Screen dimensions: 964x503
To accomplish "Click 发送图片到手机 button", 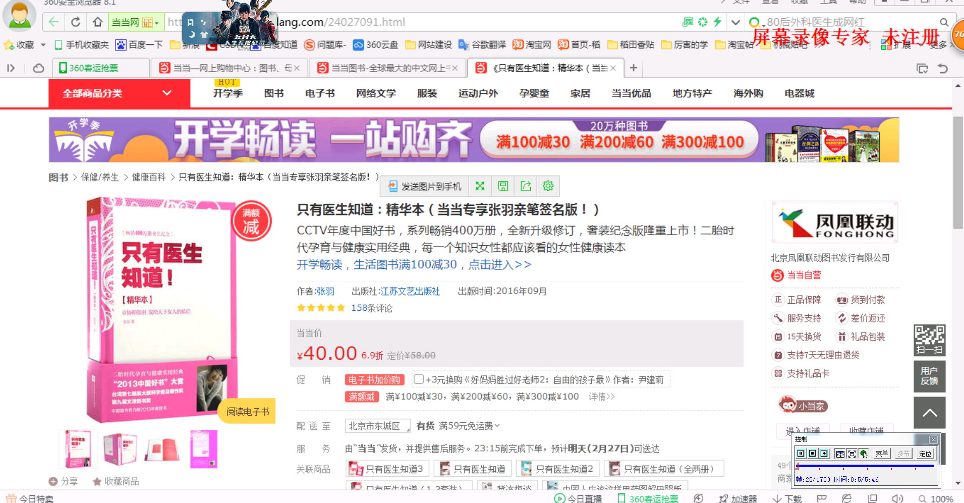I will click(x=425, y=186).
